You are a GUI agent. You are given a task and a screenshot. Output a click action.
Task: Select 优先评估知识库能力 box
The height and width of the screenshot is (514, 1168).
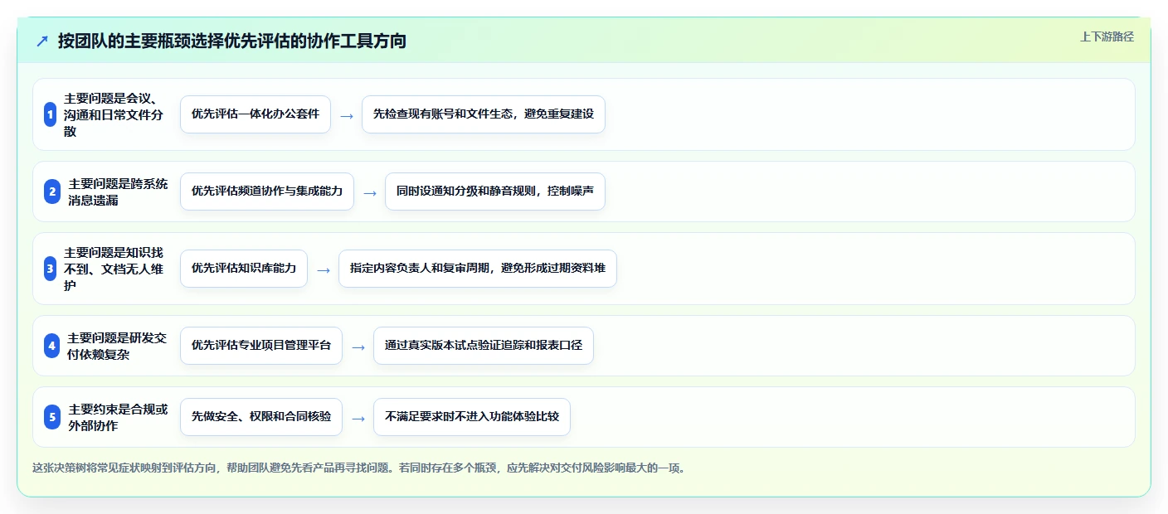(x=244, y=269)
